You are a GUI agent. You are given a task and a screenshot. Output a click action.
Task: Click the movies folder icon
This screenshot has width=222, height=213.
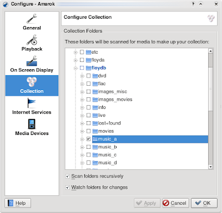pyautogui.click(x=95, y=131)
